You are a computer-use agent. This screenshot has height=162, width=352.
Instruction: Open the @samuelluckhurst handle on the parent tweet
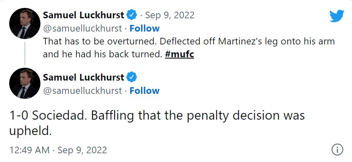pos(83,28)
